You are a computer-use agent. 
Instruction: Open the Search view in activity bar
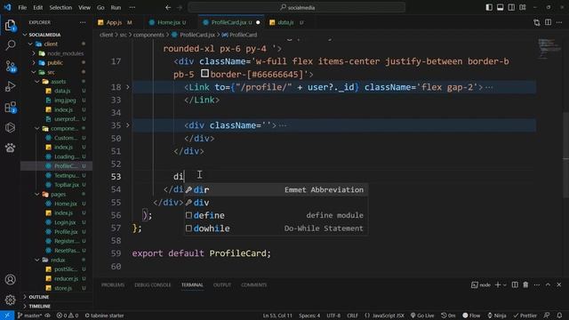click(10, 45)
